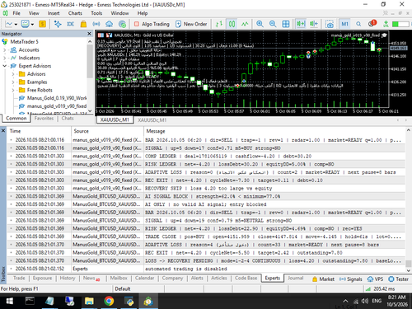Open notifications icon with red badge
Viewport: 412px width, 309px height.
tap(372, 24)
